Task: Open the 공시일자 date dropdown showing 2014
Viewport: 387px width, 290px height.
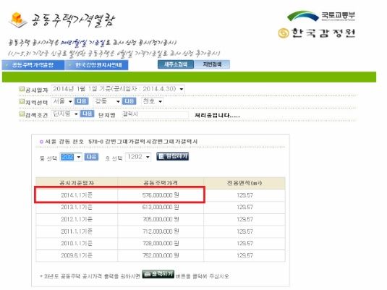Action: click(118, 89)
